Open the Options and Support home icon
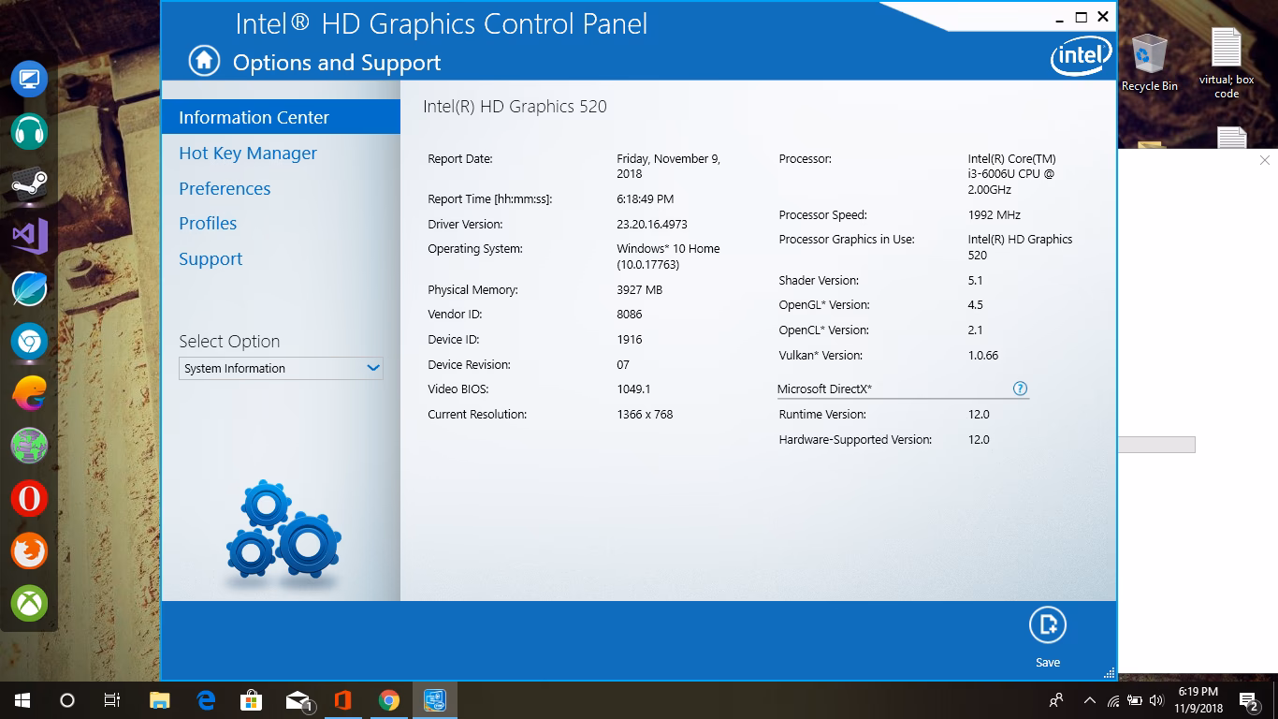Viewport: 1278px width, 719px height. 202,61
